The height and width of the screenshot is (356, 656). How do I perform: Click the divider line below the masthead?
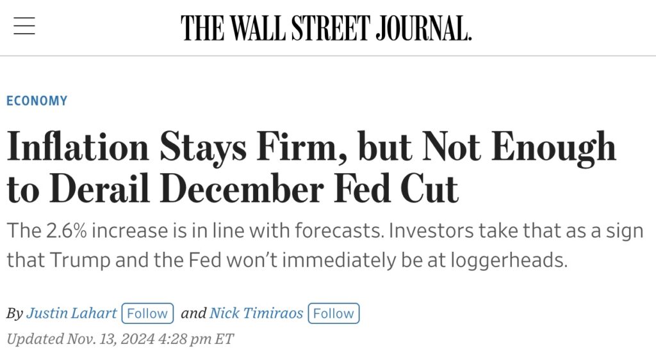click(x=328, y=56)
